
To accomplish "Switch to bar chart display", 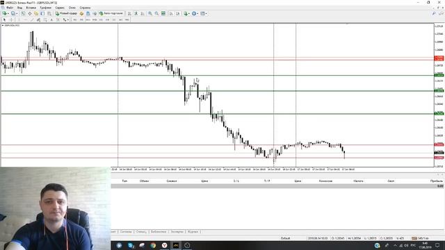I will (x=129, y=13).
